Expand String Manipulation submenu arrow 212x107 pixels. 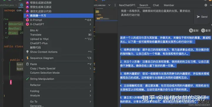90,79
